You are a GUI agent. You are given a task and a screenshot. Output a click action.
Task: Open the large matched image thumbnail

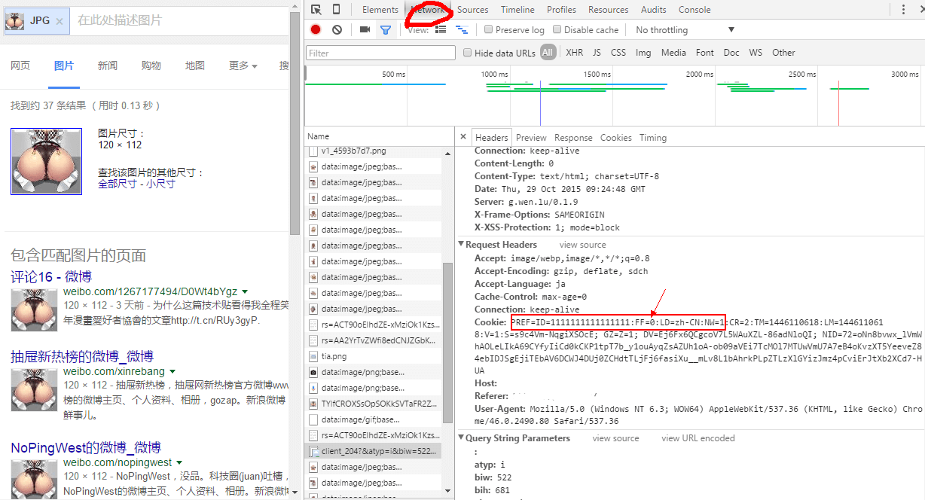click(46, 161)
